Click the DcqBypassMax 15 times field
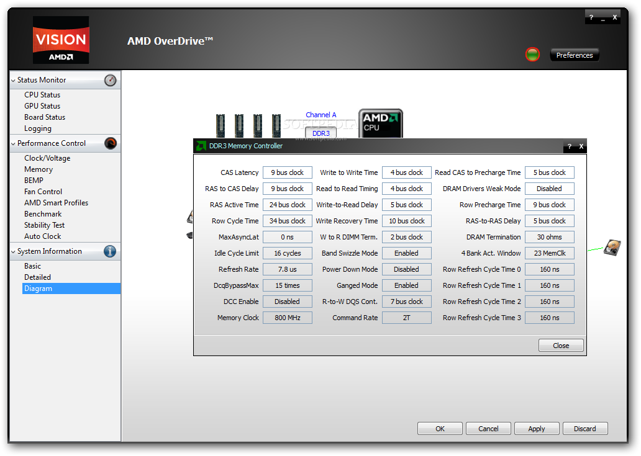The image size is (641, 456). pyautogui.click(x=288, y=285)
